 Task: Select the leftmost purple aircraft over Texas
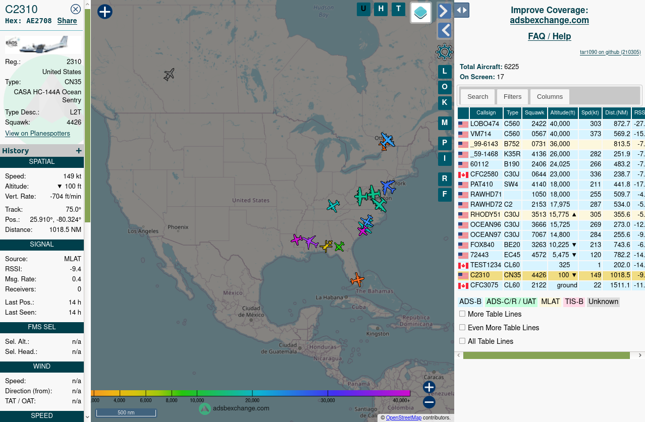pyautogui.click(x=297, y=239)
